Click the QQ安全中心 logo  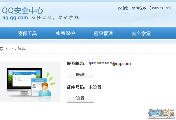(22, 11)
